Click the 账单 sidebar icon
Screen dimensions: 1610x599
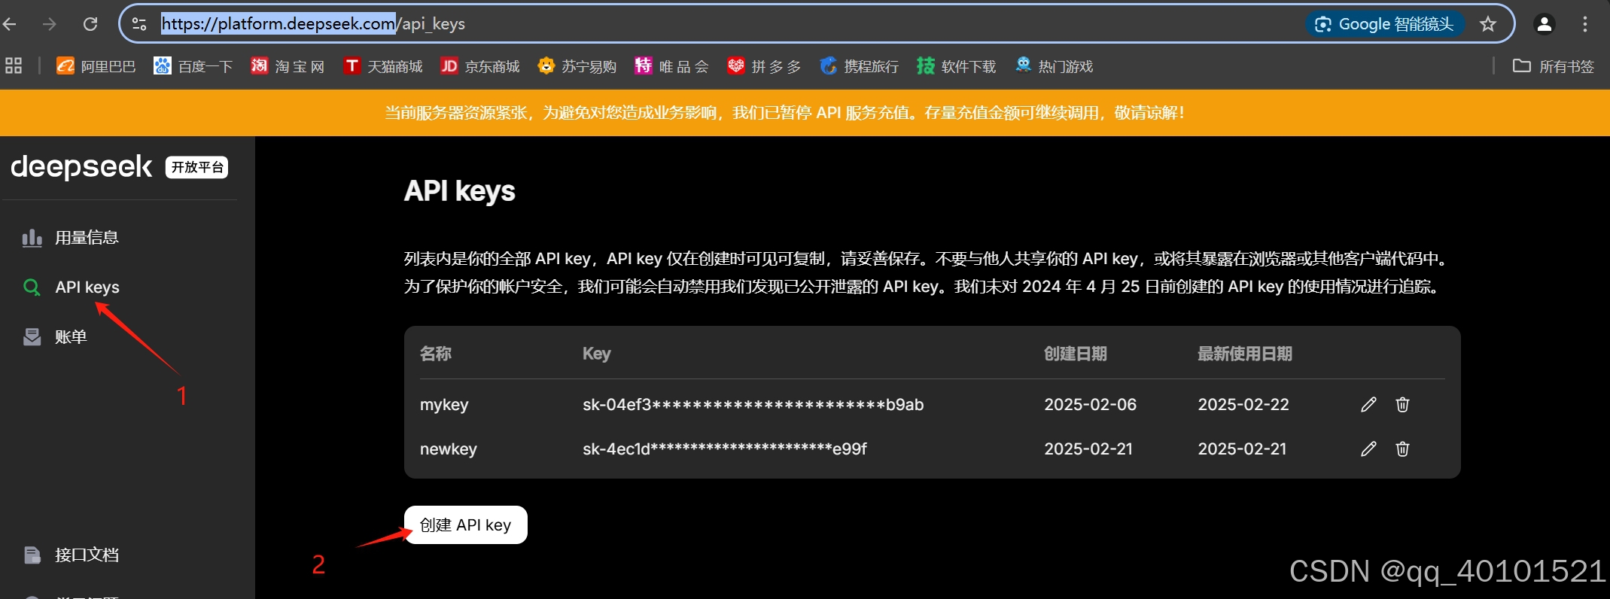click(x=32, y=337)
